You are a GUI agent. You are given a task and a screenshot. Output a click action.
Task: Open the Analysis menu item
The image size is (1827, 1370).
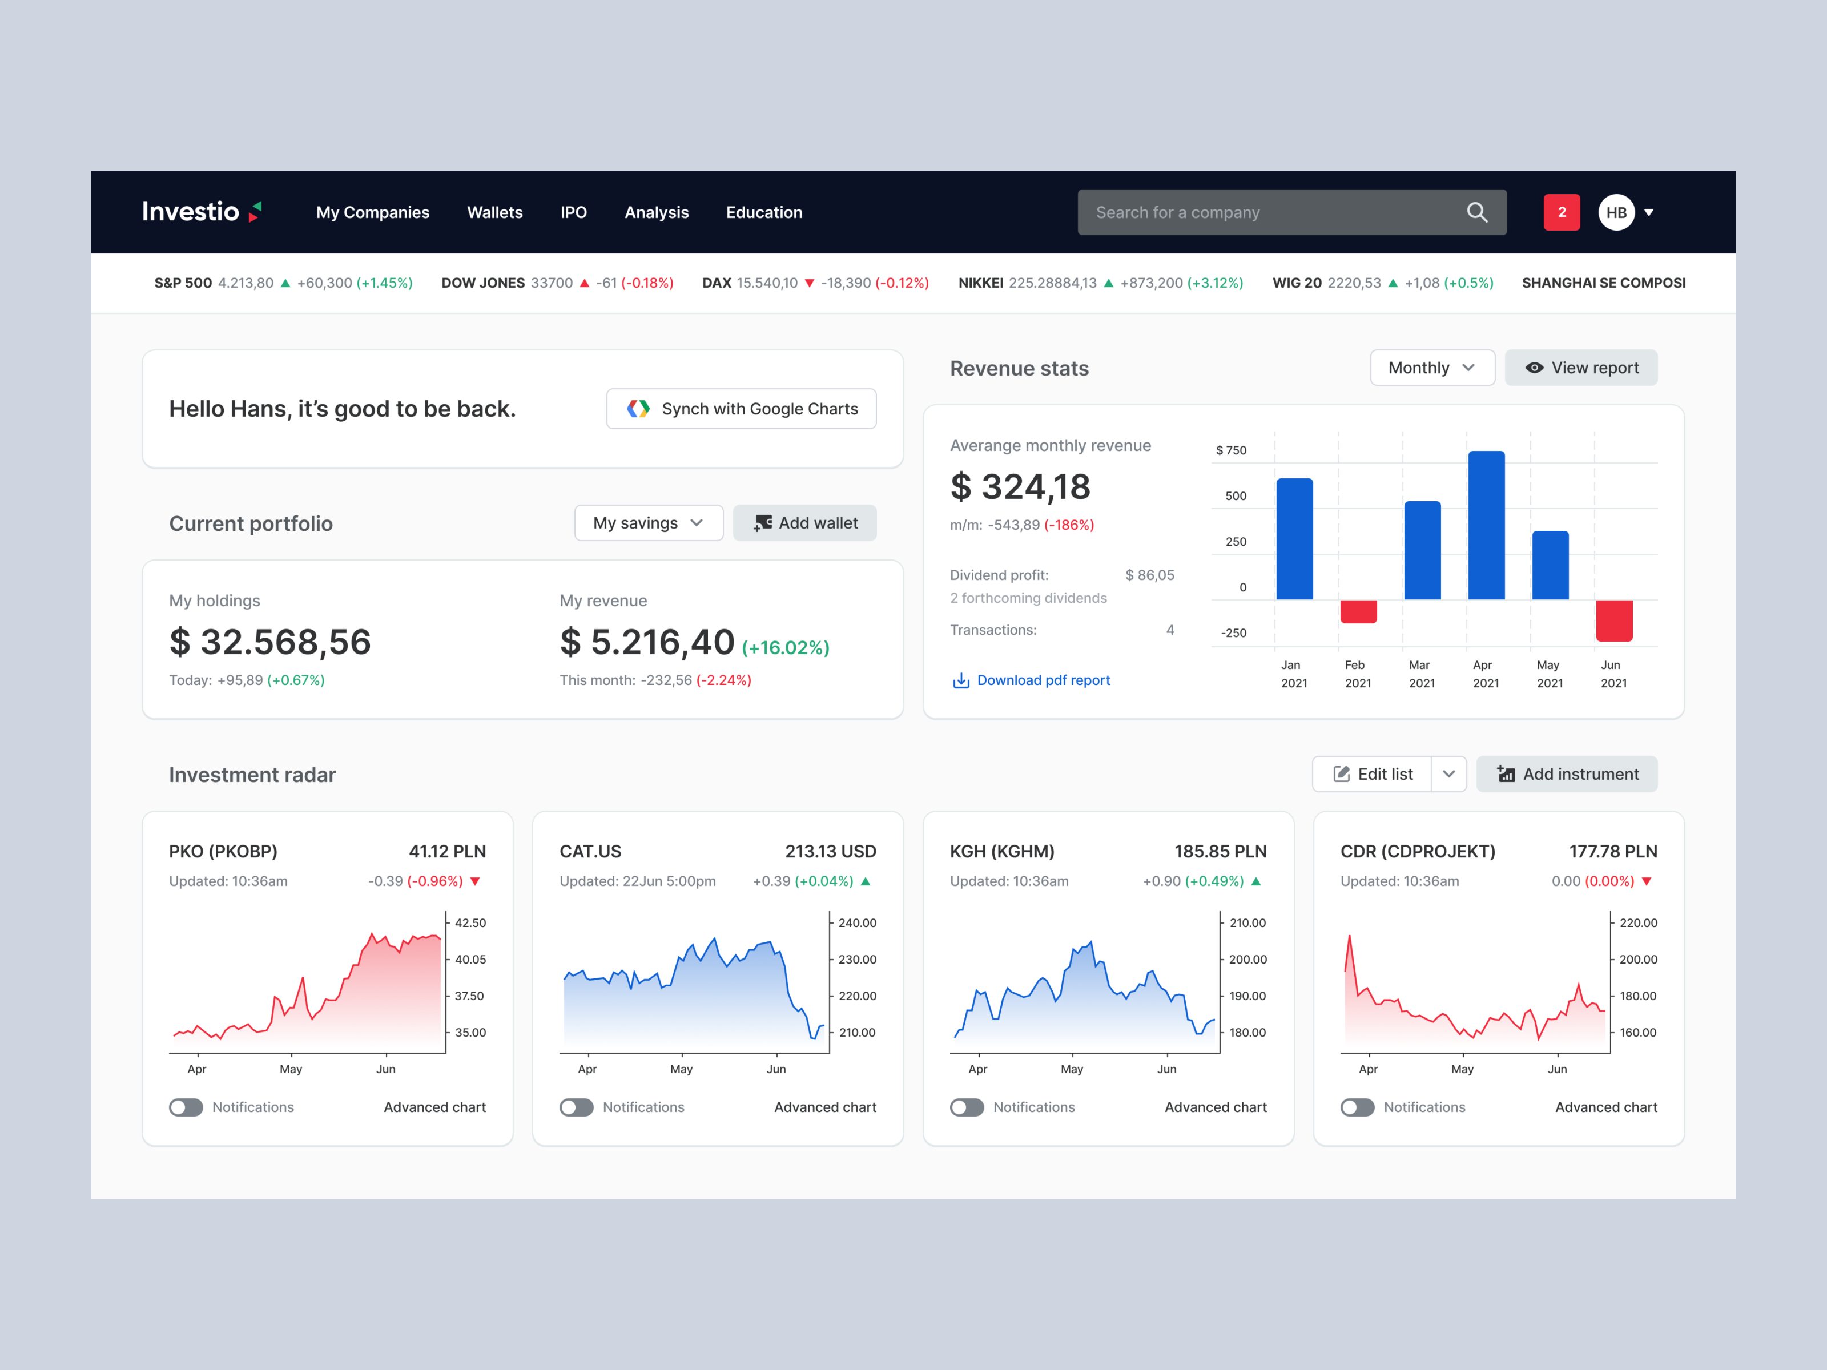coord(656,212)
